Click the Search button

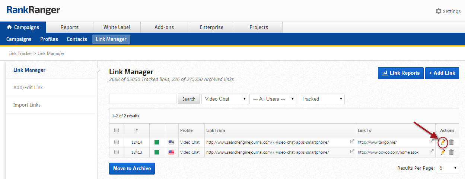189,99
